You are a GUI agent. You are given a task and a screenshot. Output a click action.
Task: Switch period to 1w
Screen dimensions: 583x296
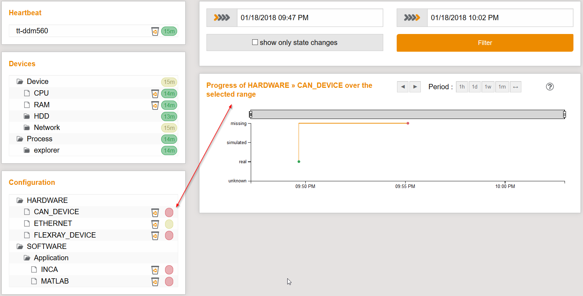488,87
